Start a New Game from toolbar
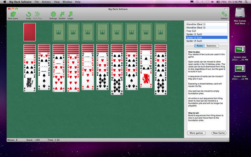 click(x=13, y=15)
